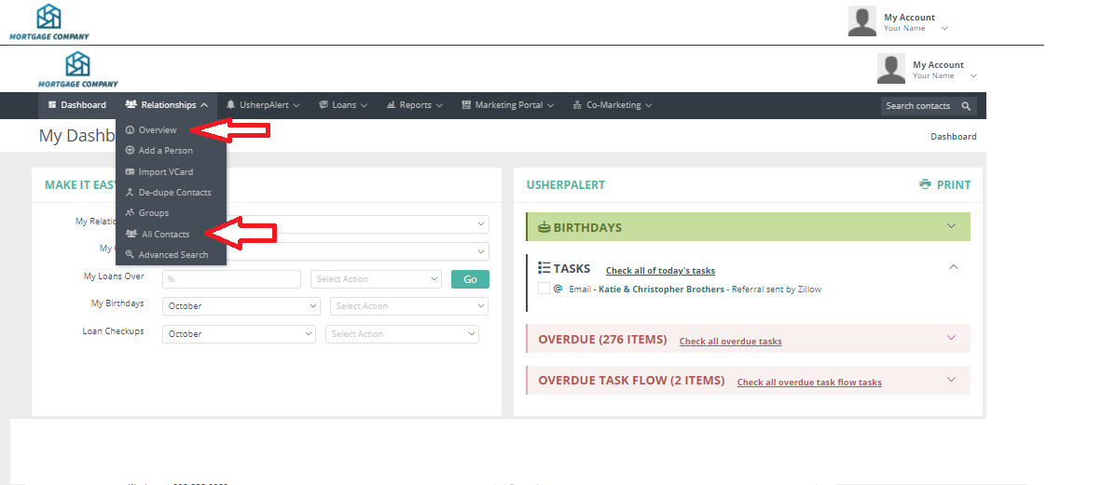Choose All Contacts in the Relationships menu
Image resolution: width=1102 pixels, height=485 pixels.
pos(165,234)
